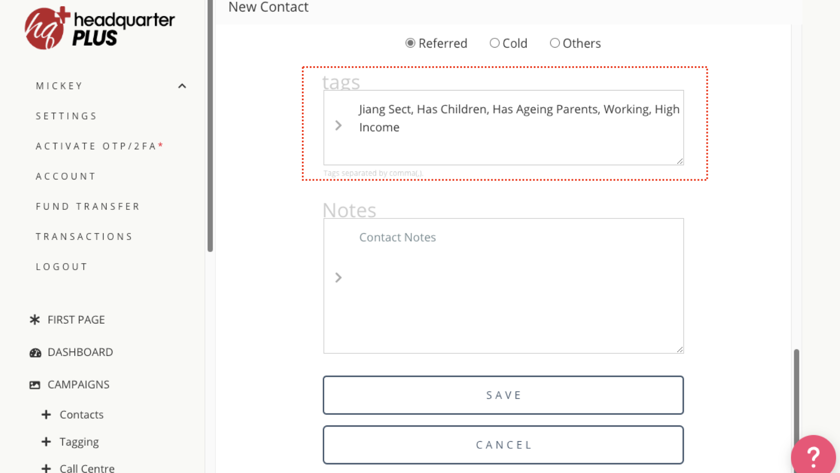Click the Headquarter Plus logo
840x473 pixels.
click(100, 28)
